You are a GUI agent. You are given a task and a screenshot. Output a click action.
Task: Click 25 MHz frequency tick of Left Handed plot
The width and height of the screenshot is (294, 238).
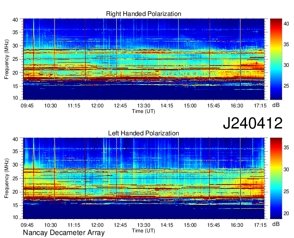[x=15, y=178]
